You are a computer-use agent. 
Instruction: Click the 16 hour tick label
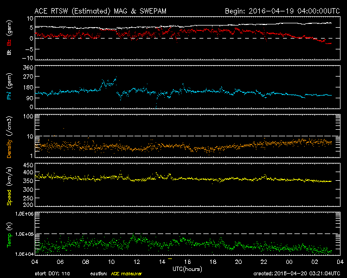pyautogui.click(x=188, y=262)
